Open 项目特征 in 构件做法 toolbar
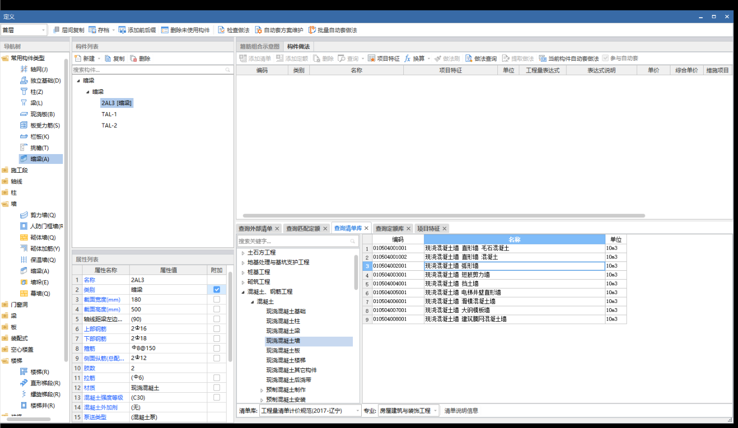 tap(384, 59)
